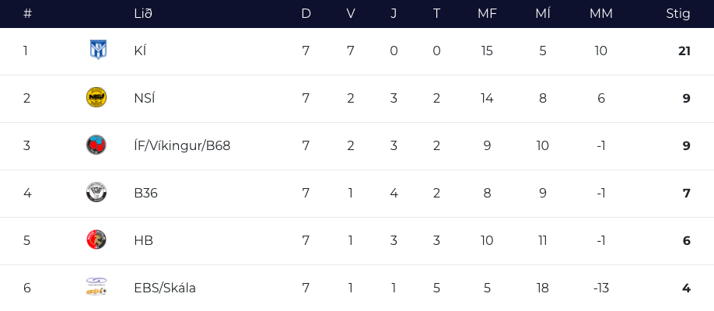Select the HB team name
This screenshot has height=311, width=714.
pyautogui.click(x=143, y=240)
